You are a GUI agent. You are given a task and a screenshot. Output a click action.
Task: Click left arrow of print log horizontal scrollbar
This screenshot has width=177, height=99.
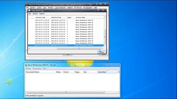(29, 48)
